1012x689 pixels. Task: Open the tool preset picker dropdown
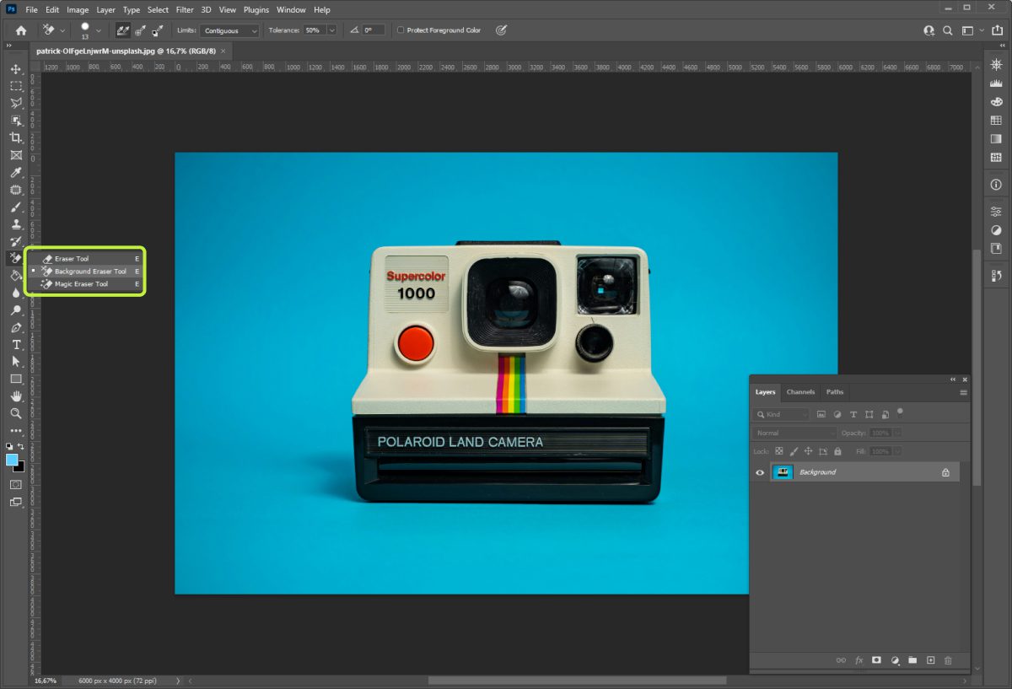(x=62, y=30)
